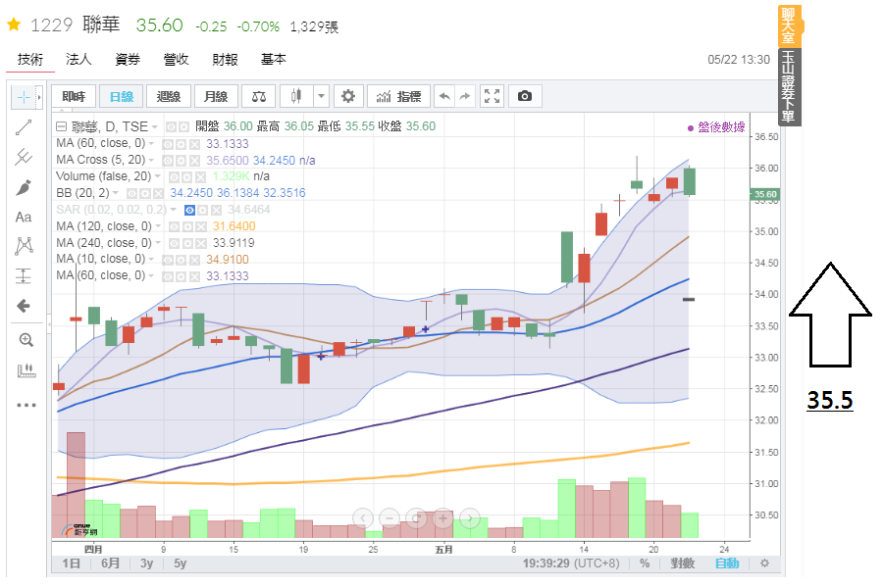Open settings gear for MA (10, close, 0)
The image size is (883, 588).
pyautogui.click(x=181, y=260)
